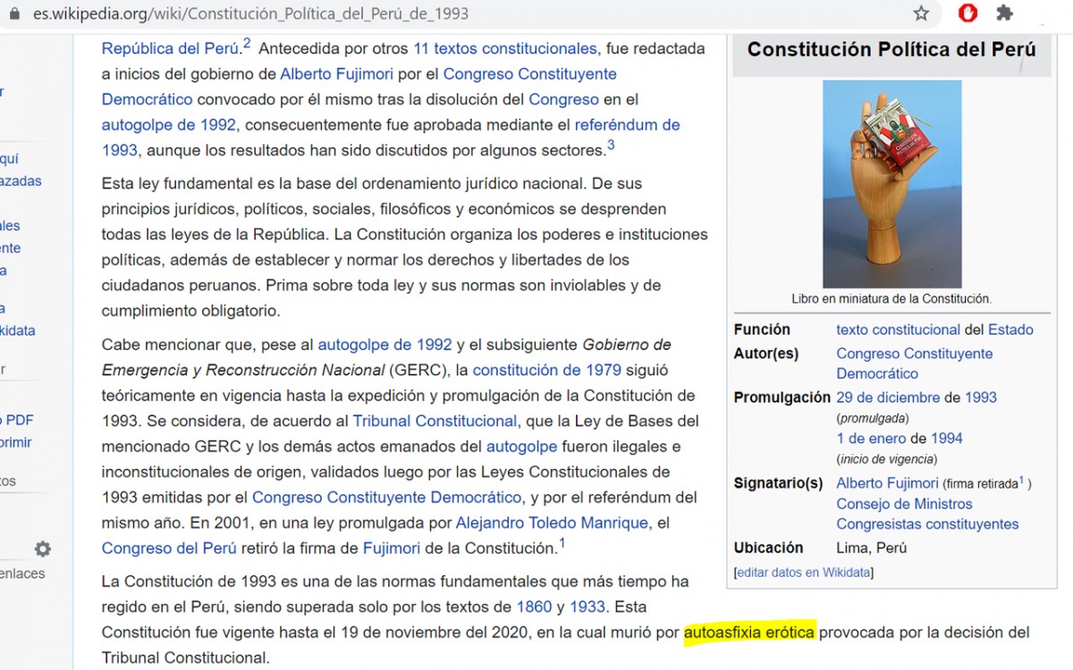This screenshot has width=1073, height=670.
Task: Click the 'Constitución Política del Perú' infobox title
Action: click(x=891, y=49)
